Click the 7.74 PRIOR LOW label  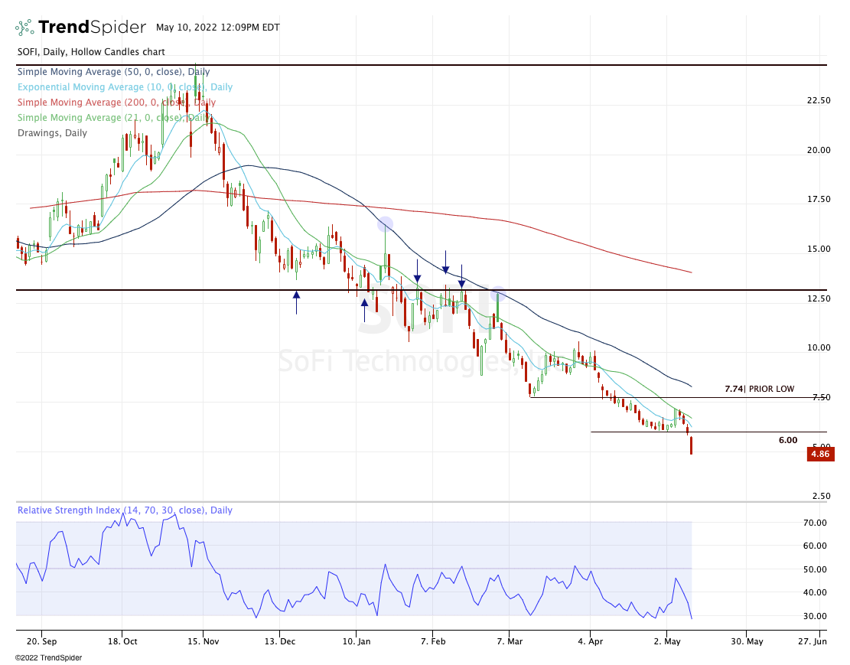pos(759,389)
